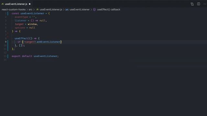Click src folder breadcrumb
The image size is (207, 116).
[x=30, y=9]
